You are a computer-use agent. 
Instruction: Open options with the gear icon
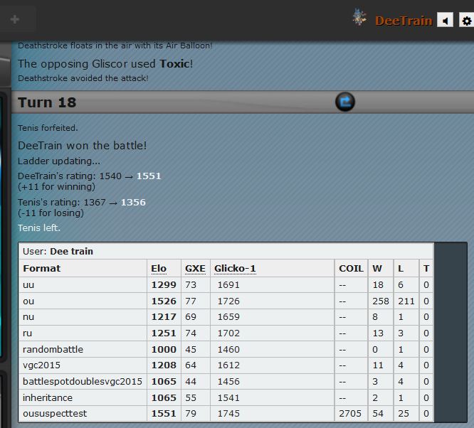click(x=466, y=21)
